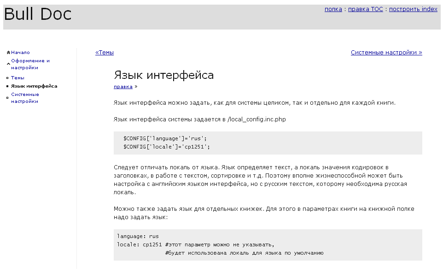
Task: Click the locale: cp1251 code line
Action: [x=196, y=244]
